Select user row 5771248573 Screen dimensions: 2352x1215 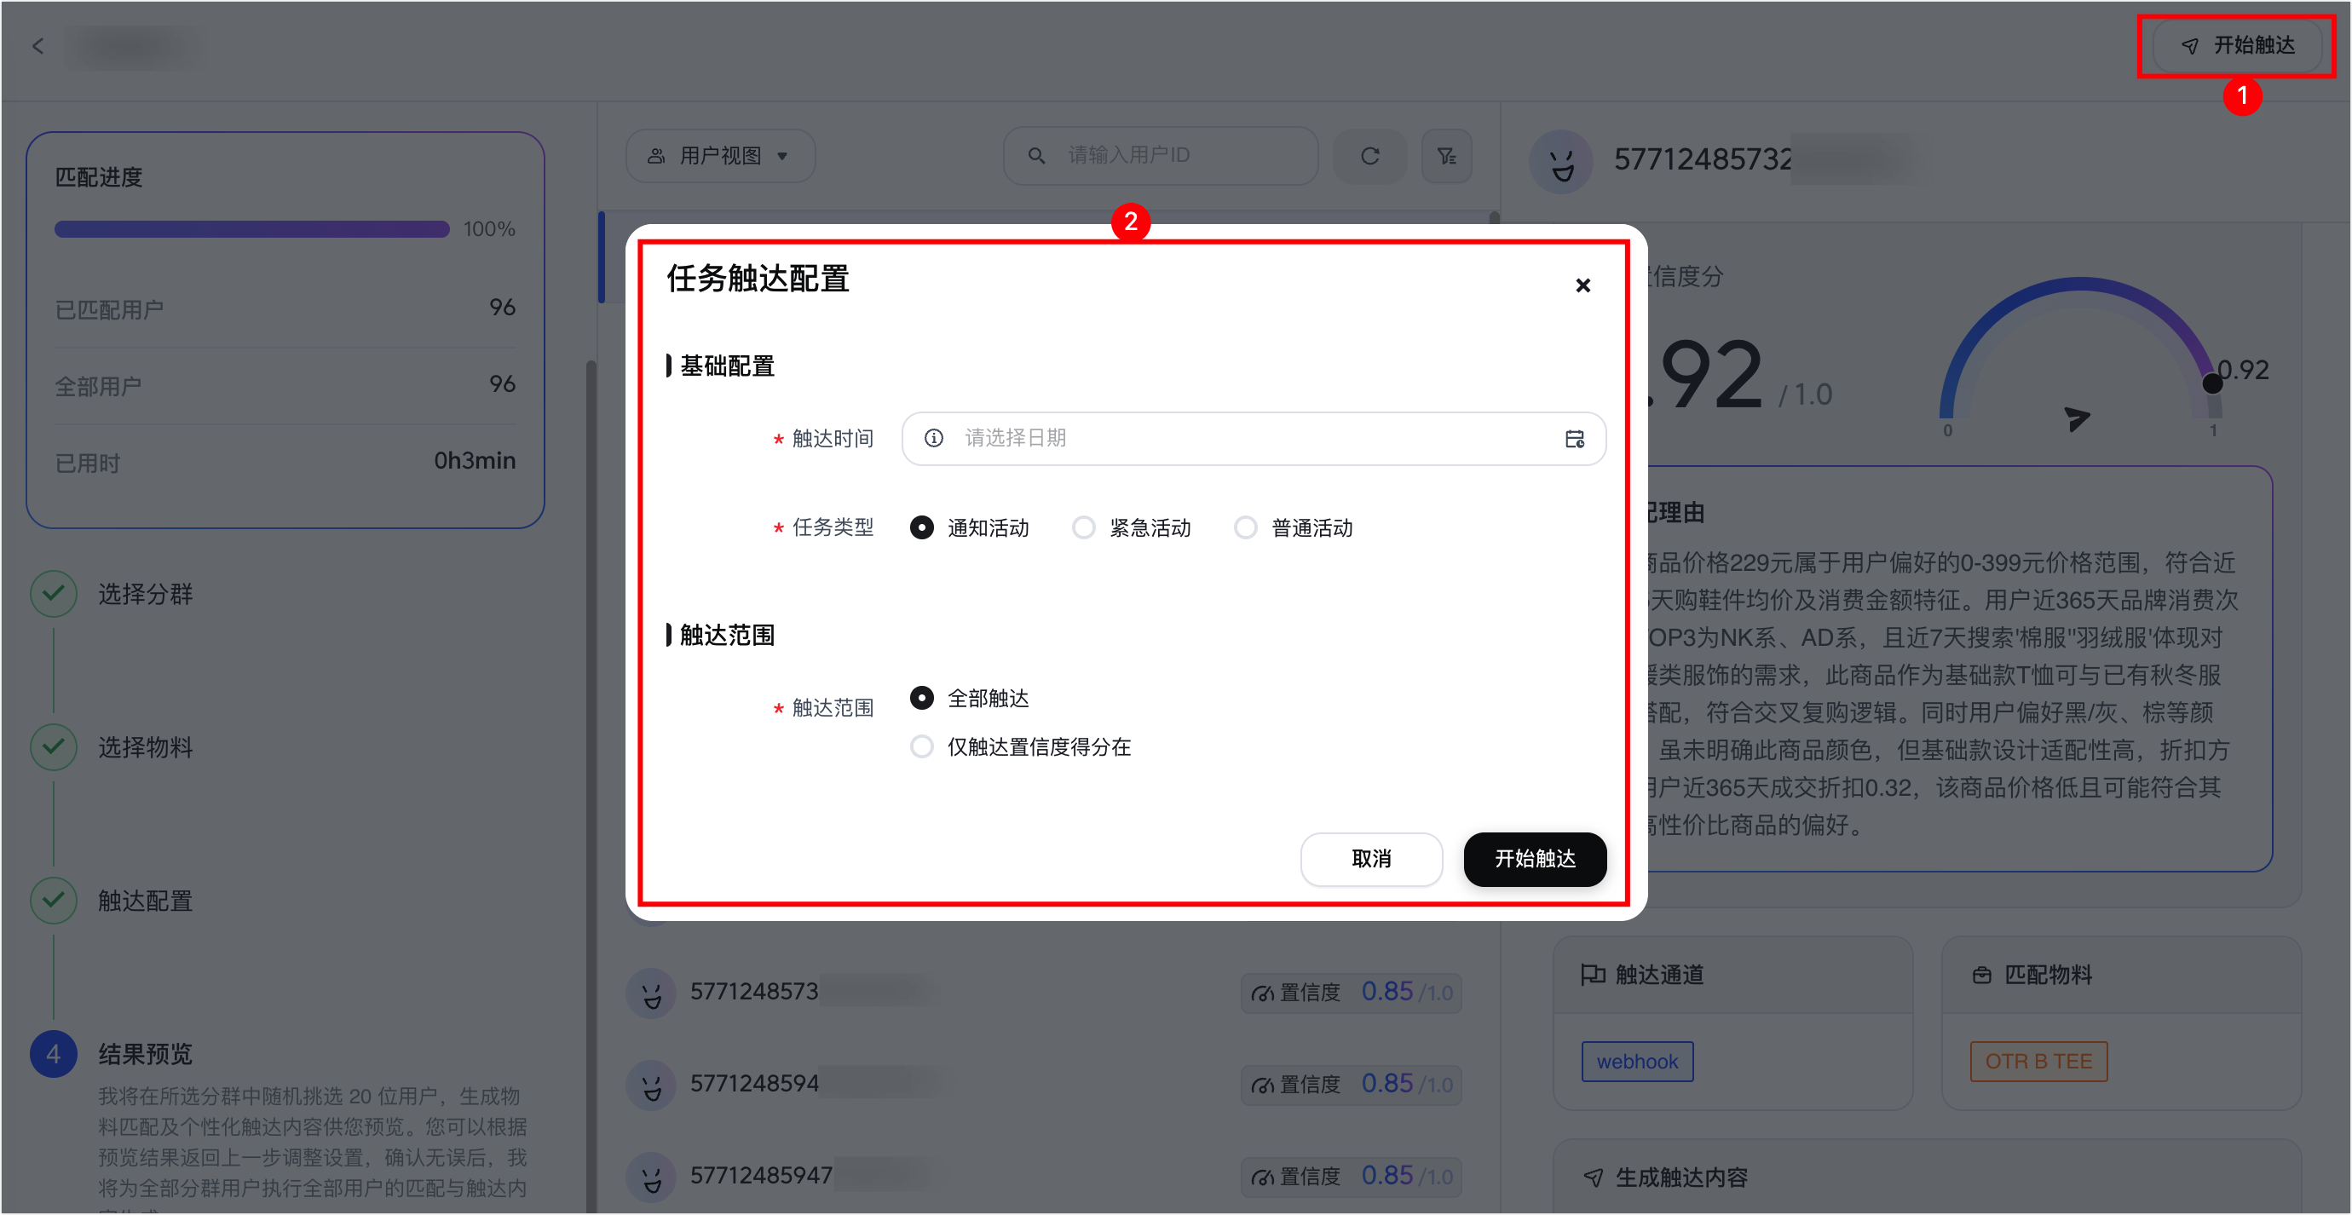coord(1045,993)
